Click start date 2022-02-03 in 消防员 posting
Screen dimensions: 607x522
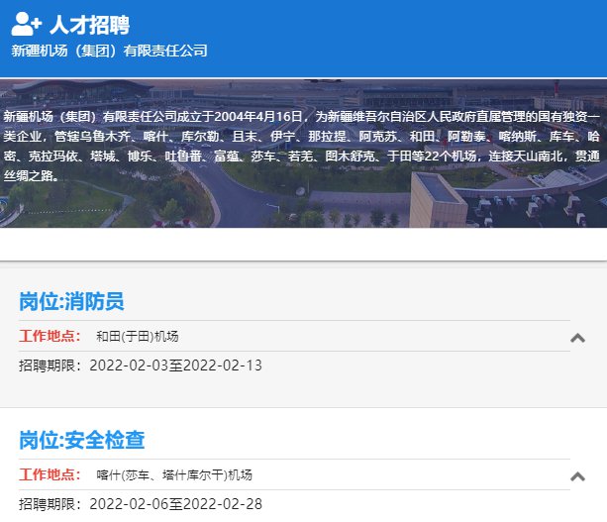coord(129,365)
